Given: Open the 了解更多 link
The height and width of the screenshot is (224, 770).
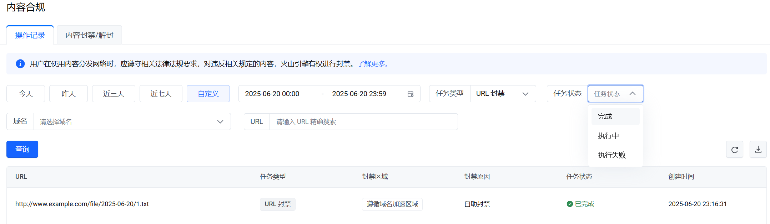Looking at the screenshot, I should click(x=372, y=64).
